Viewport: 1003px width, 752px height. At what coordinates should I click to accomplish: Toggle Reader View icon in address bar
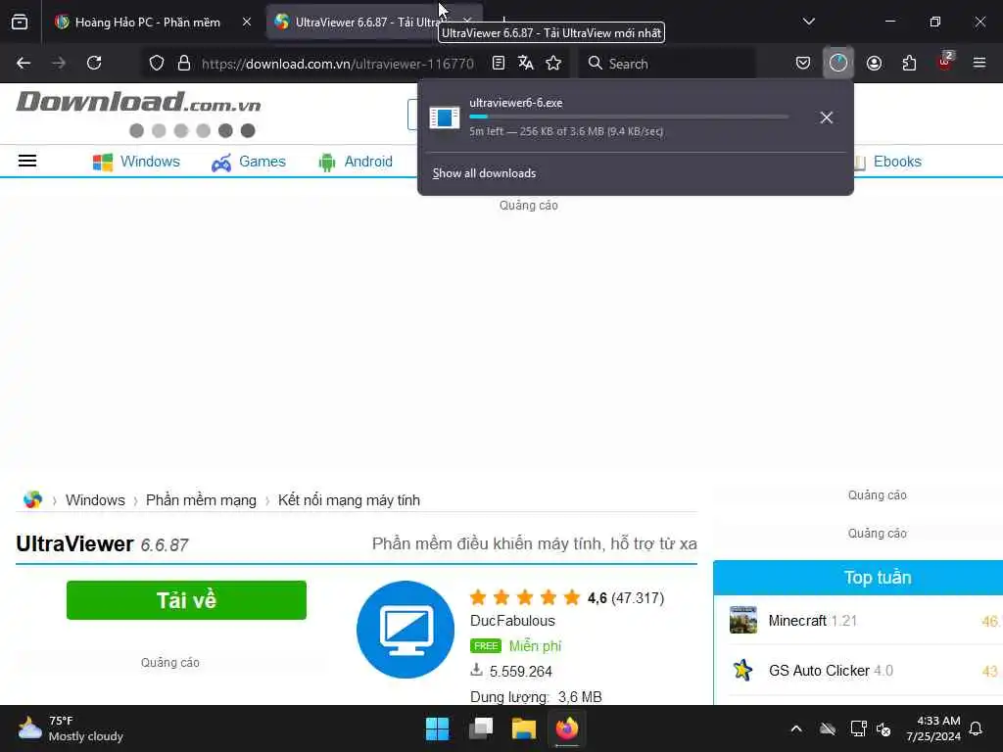click(499, 63)
